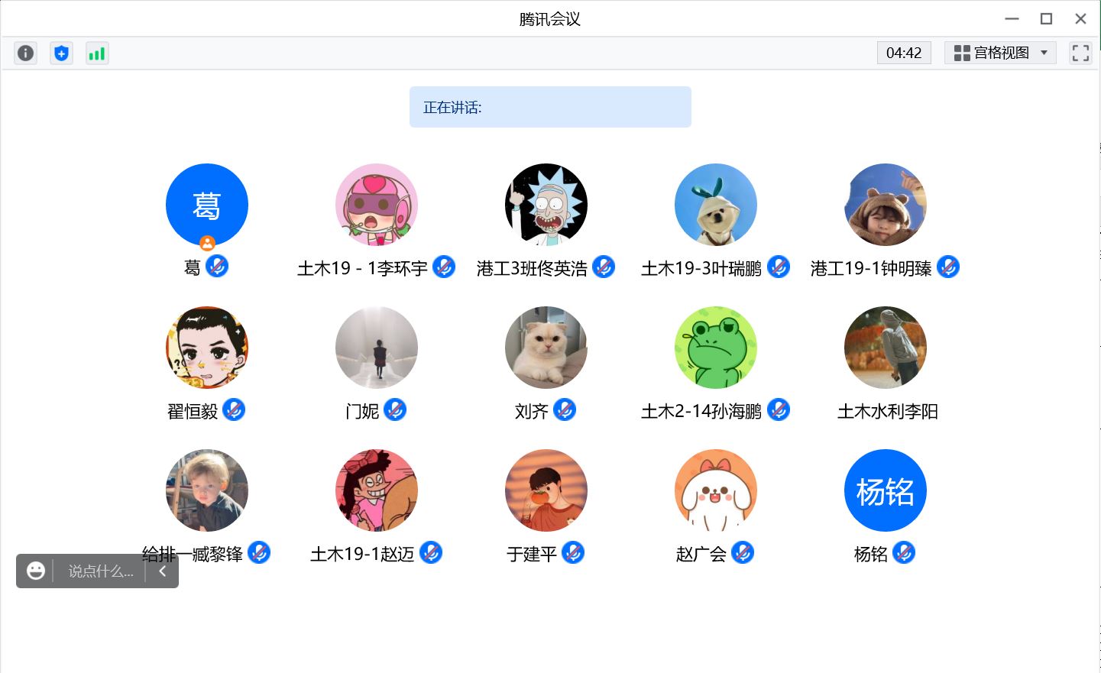This screenshot has width=1101, height=673.
Task: Toggle mic icon next to 葛
Action: [x=217, y=267]
